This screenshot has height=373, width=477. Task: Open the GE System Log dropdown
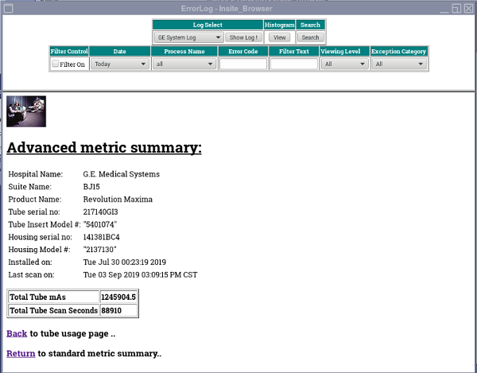tap(188, 37)
